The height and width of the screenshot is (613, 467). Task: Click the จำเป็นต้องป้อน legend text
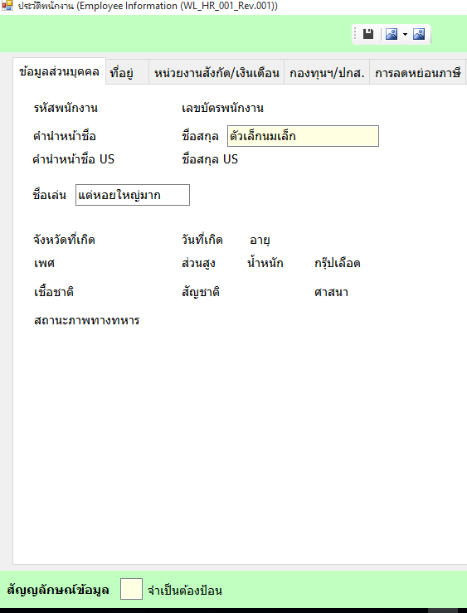point(185,590)
